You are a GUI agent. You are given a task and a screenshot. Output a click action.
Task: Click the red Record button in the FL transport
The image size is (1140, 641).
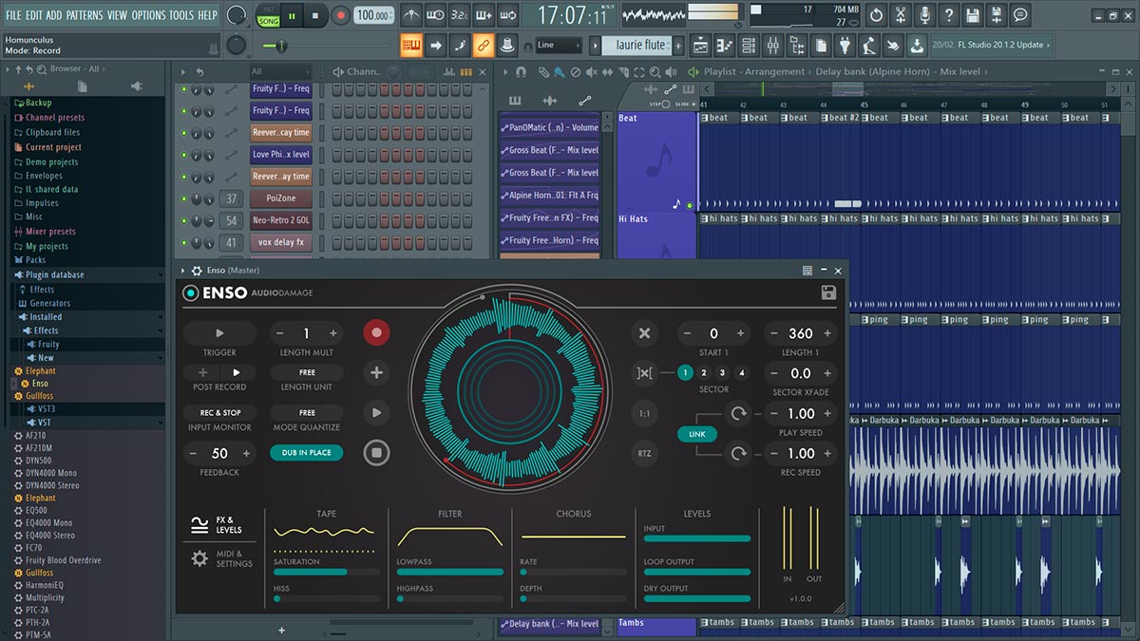tap(340, 15)
